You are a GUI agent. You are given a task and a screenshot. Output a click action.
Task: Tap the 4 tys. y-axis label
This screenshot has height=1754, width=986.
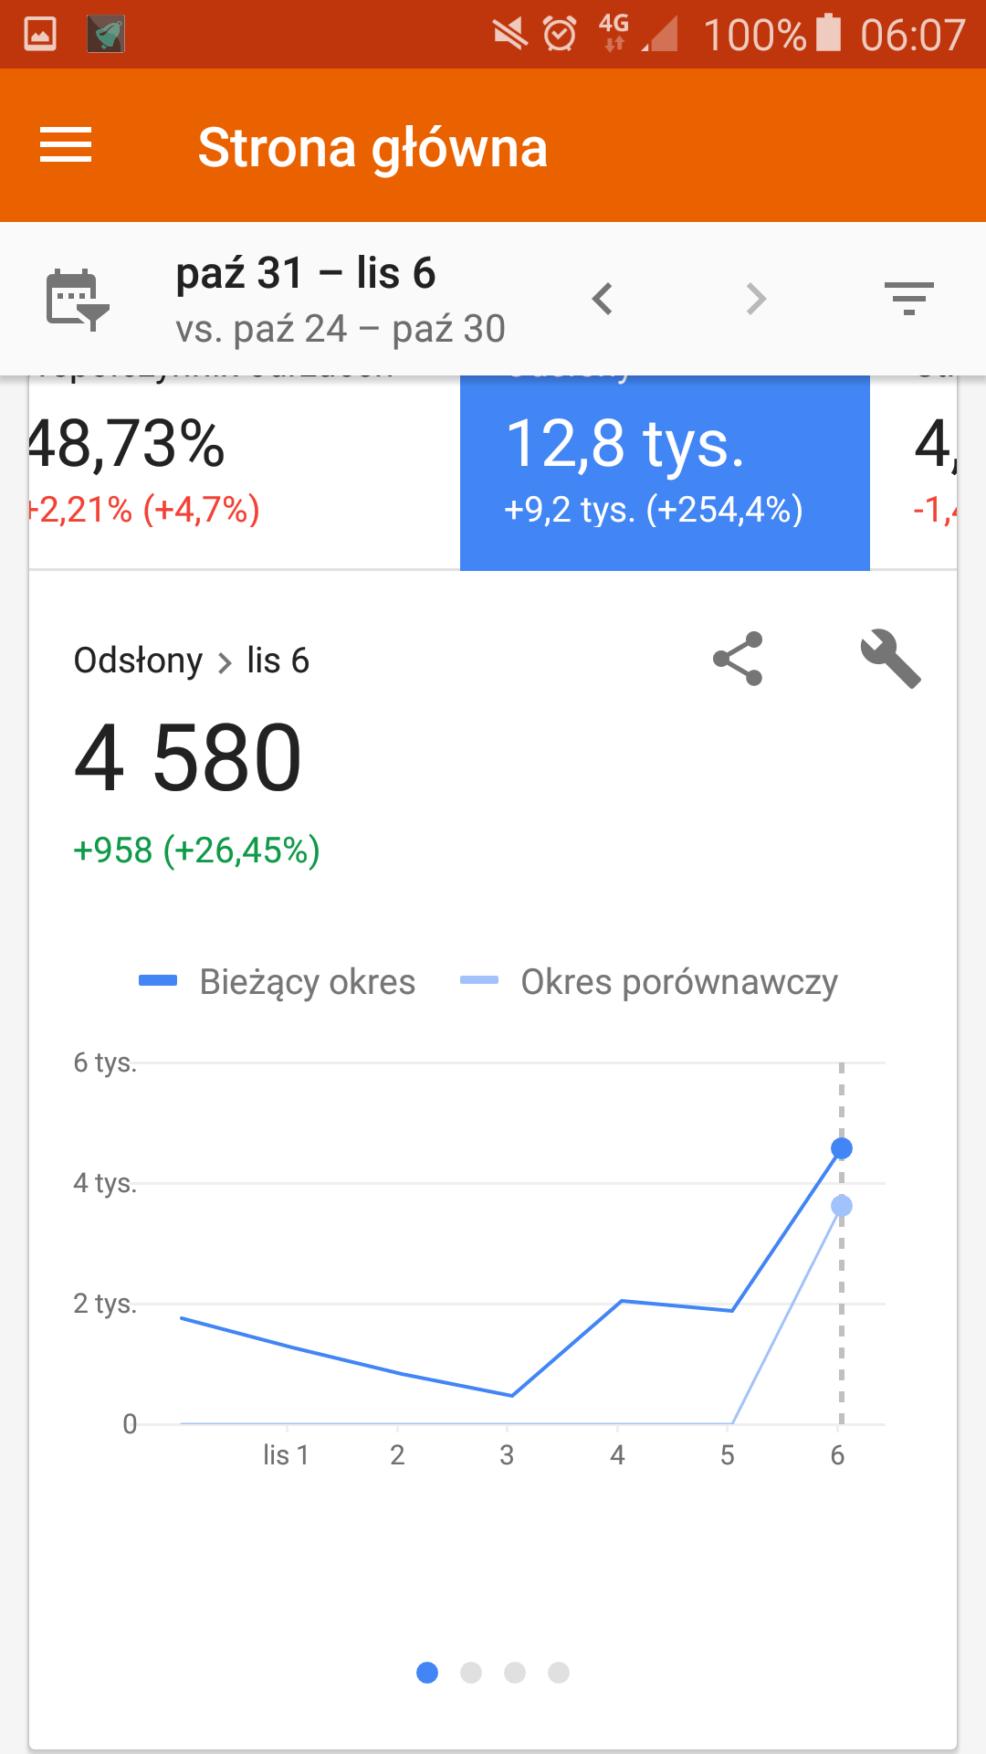(105, 1183)
